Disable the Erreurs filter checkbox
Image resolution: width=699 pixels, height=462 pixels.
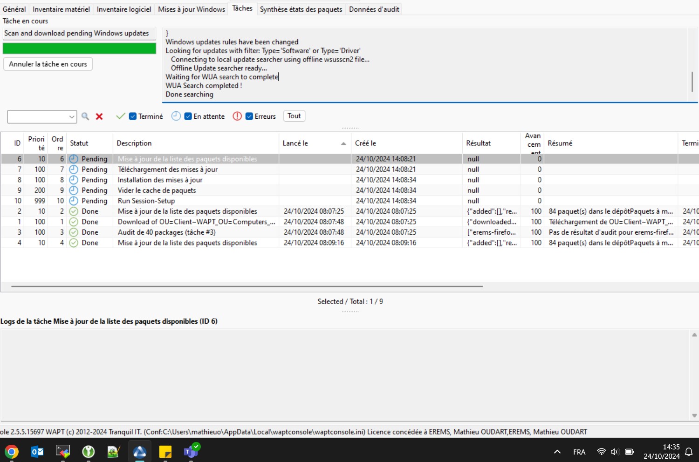(x=249, y=116)
